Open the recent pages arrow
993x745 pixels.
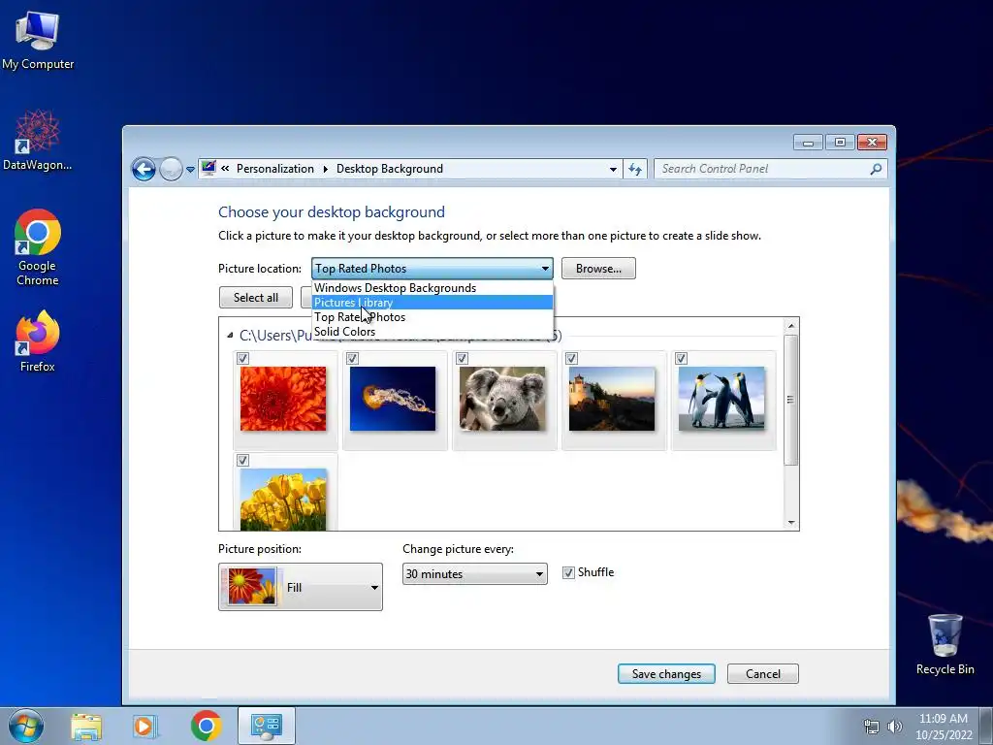(x=190, y=170)
